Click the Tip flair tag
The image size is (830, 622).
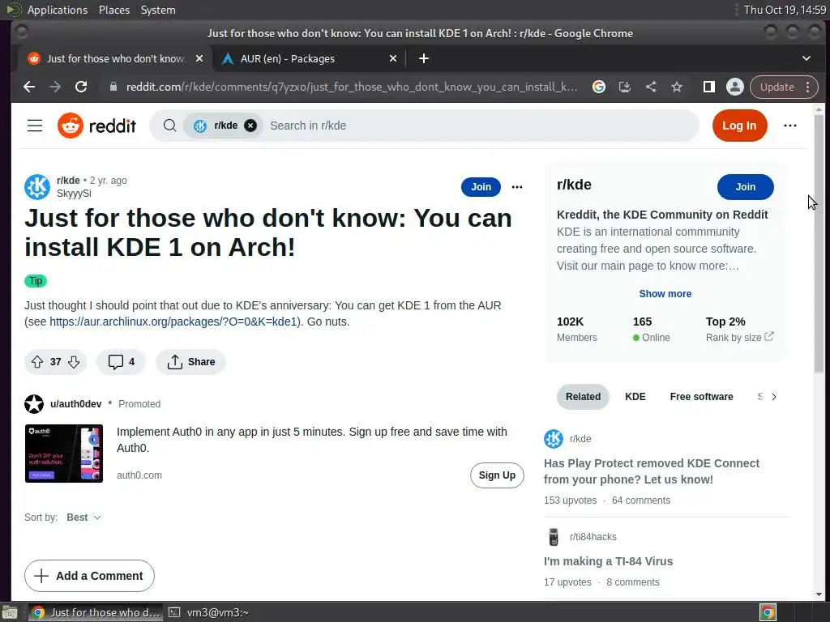[36, 281]
